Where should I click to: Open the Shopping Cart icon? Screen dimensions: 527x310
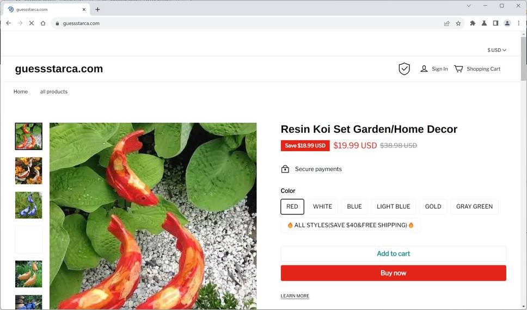click(x=458, y=69)
